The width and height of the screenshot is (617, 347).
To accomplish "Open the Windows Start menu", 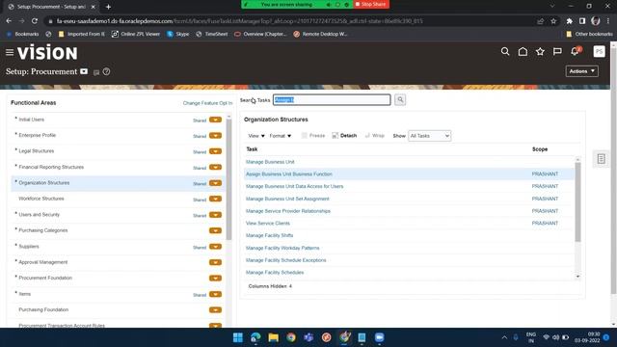I will [238, 337].
